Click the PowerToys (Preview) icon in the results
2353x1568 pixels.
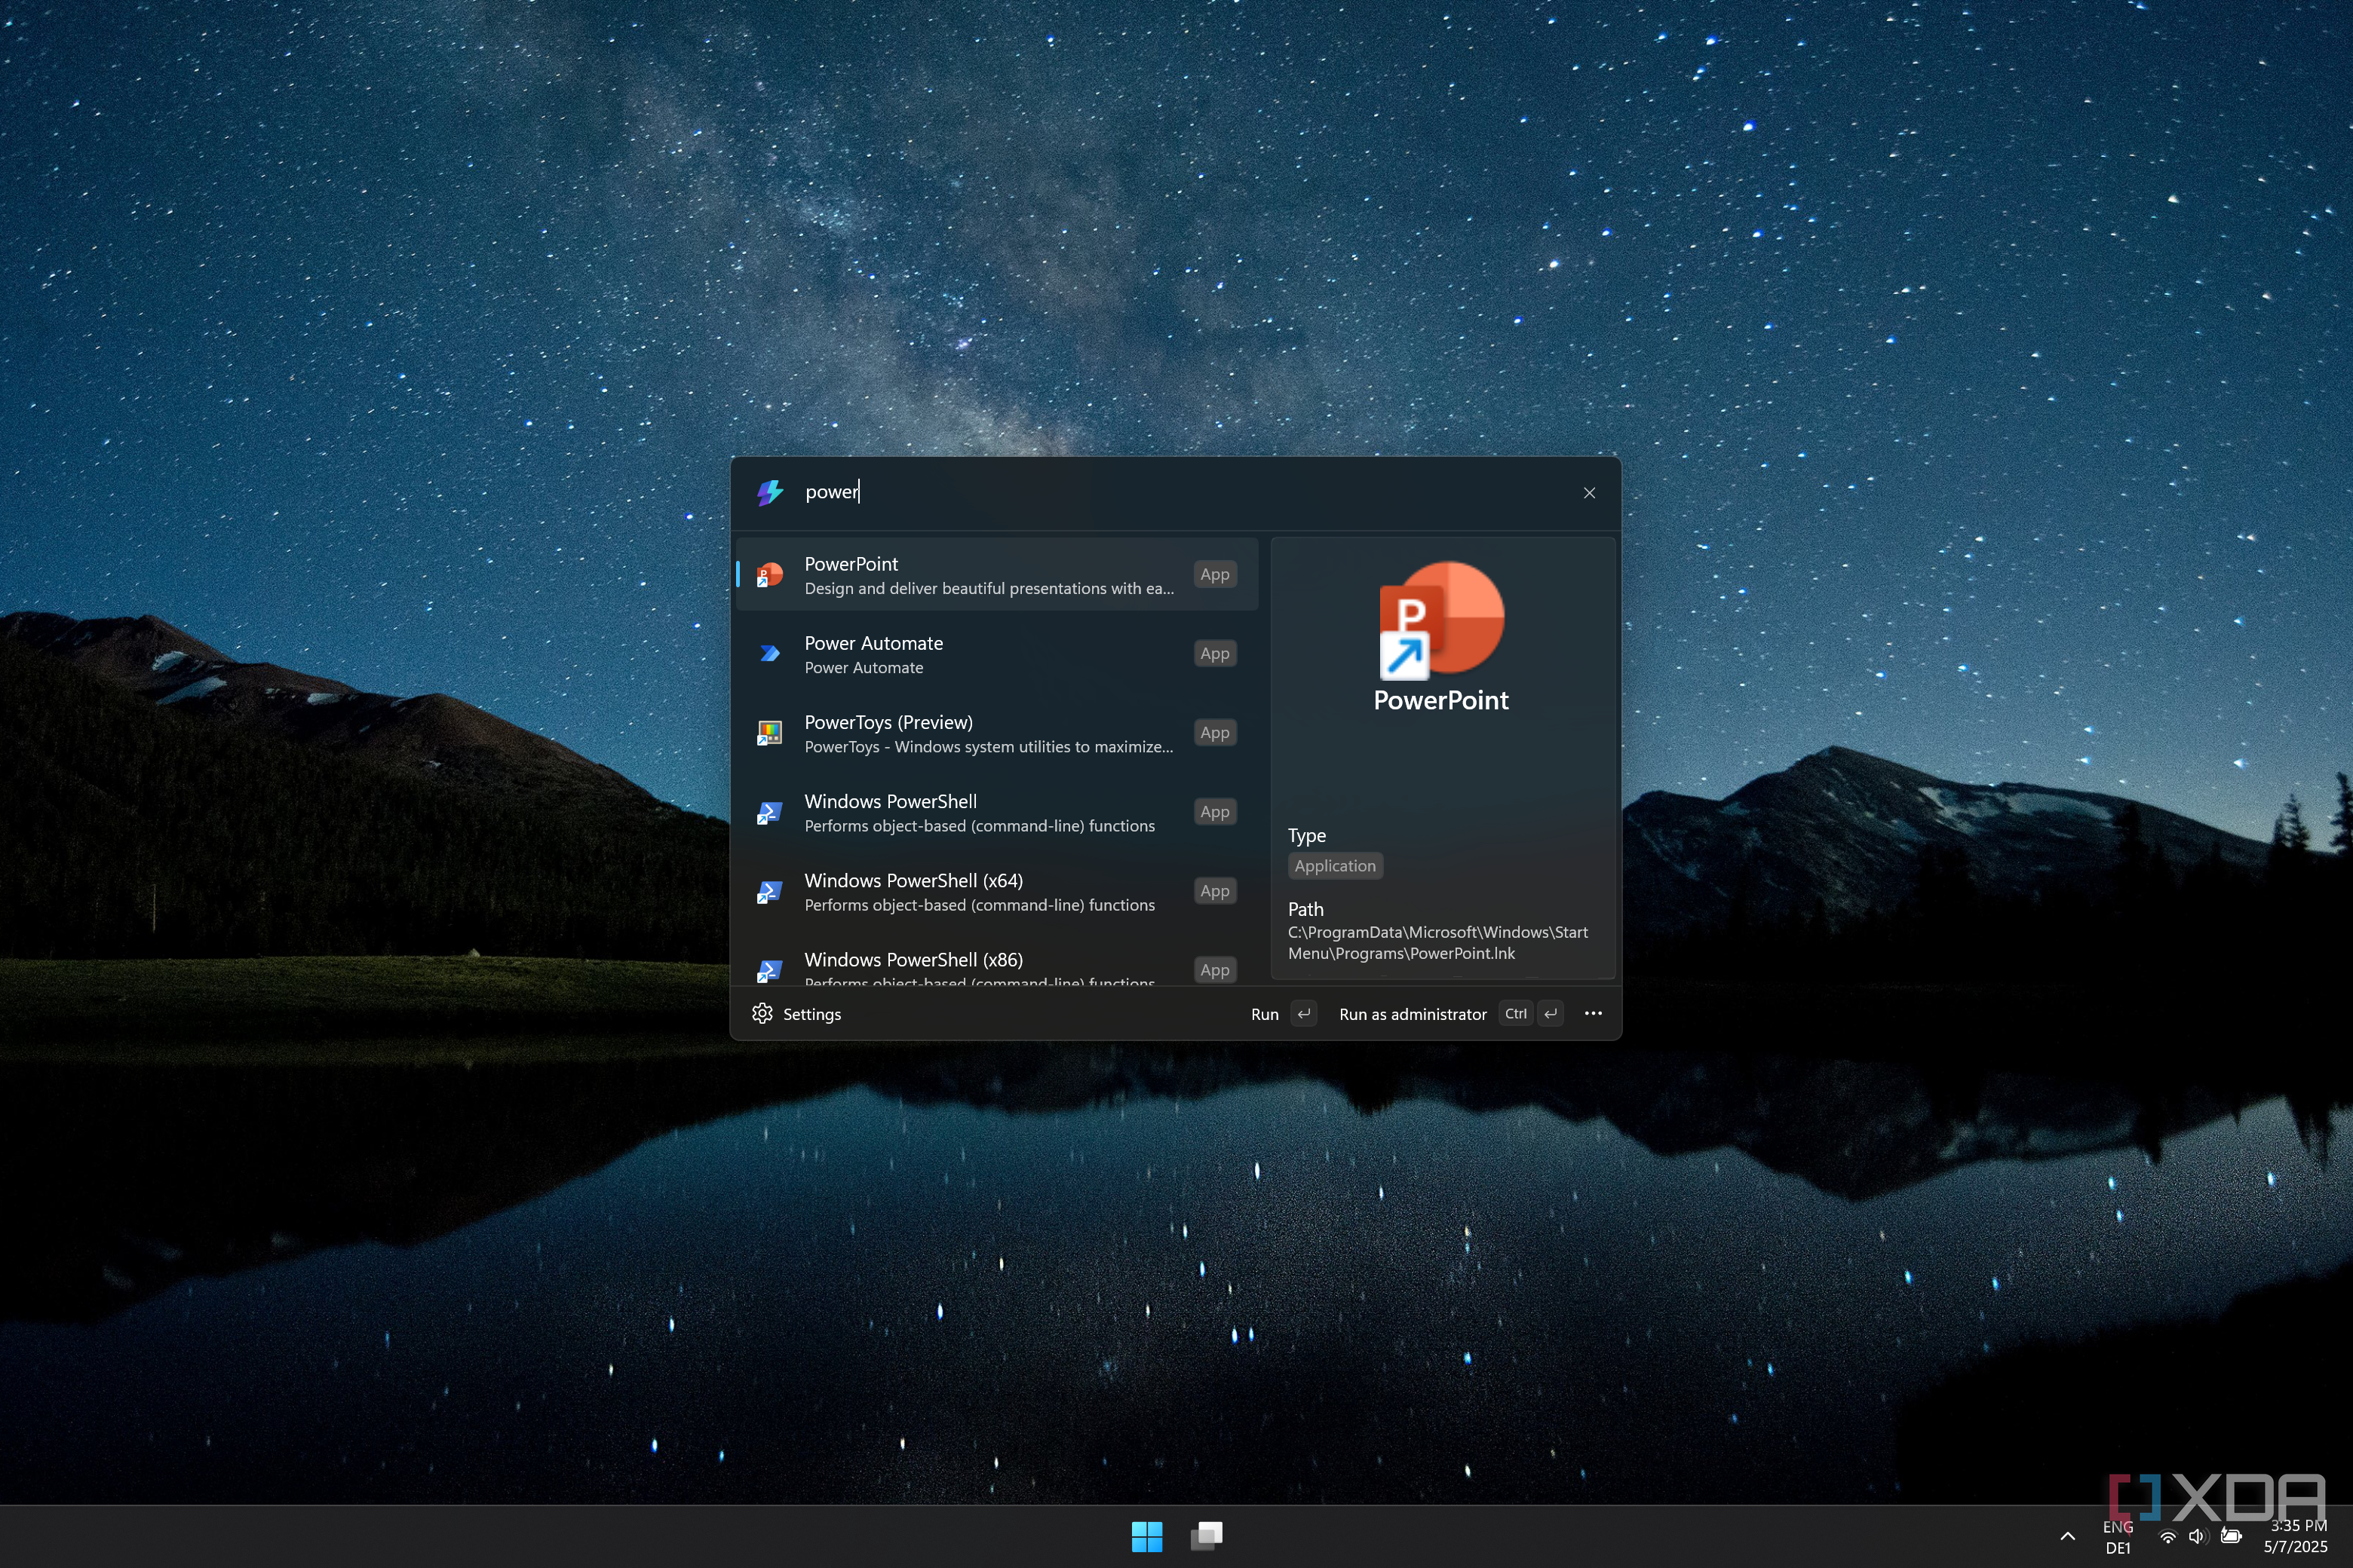(x=769, y=733)
